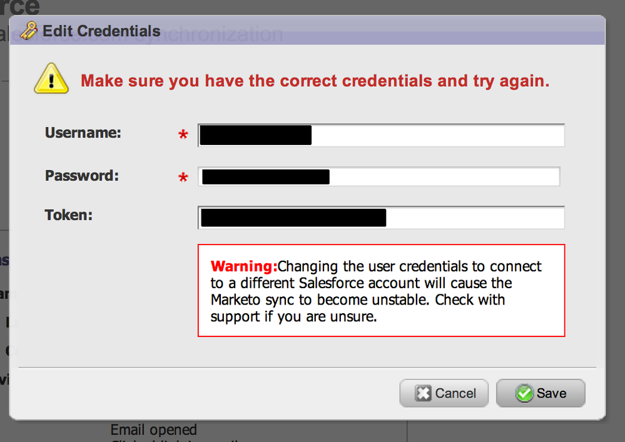Focus the Password input field
Screen dimensions: 625x442
click(443, 177)
